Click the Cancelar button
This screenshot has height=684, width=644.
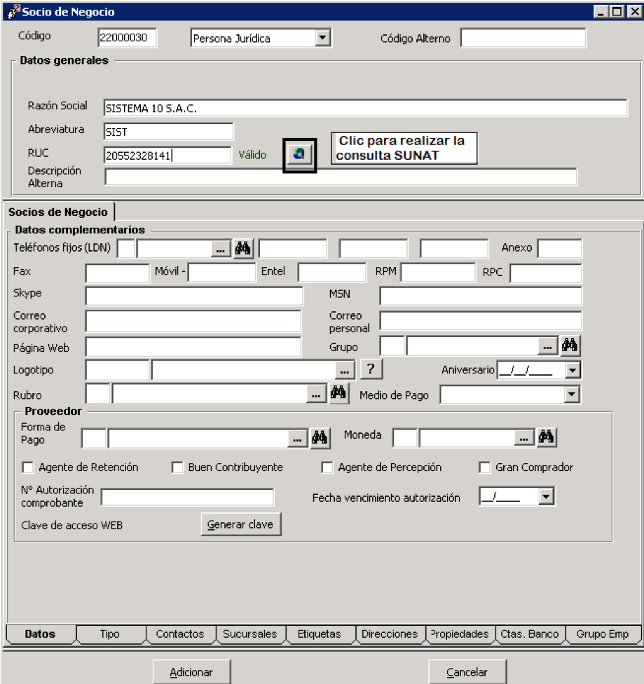(x=467, y=672)
